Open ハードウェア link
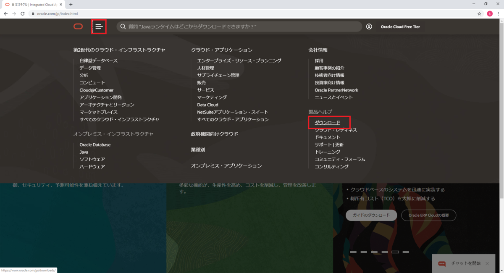This screenshot has width=504, height=273. 92,167
